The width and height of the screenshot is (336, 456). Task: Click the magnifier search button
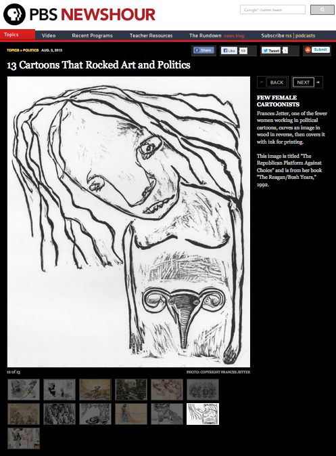(x=322, y=10)
